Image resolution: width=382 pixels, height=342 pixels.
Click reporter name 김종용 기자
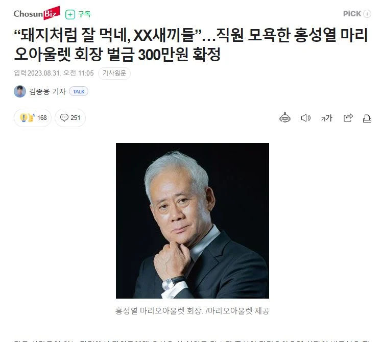[x=47, y=91]
